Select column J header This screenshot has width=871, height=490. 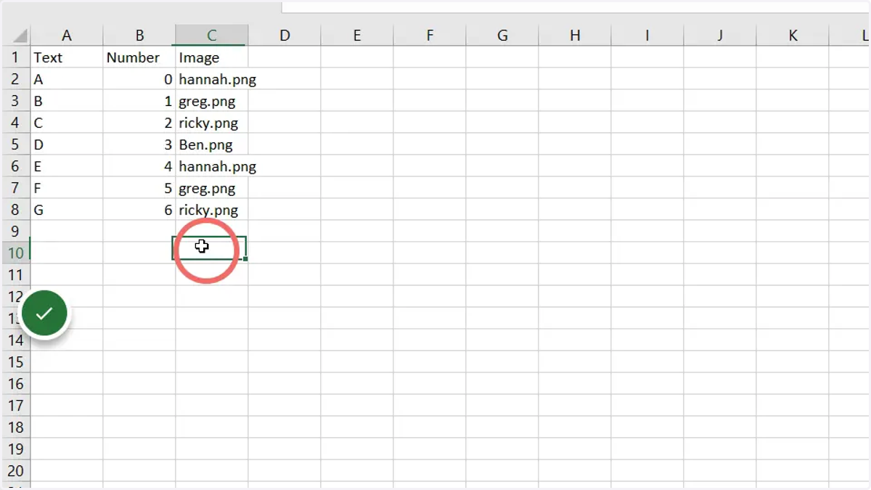click(720, 35)
